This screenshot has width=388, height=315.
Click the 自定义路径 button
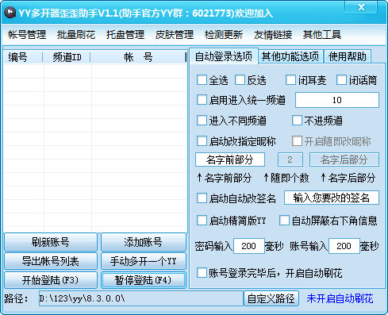pos(271,298)
